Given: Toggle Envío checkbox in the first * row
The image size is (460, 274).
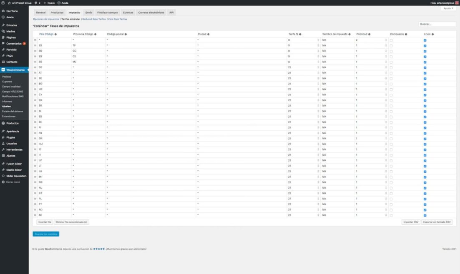Looking at the screenshot, I should (x=425, y=40).
